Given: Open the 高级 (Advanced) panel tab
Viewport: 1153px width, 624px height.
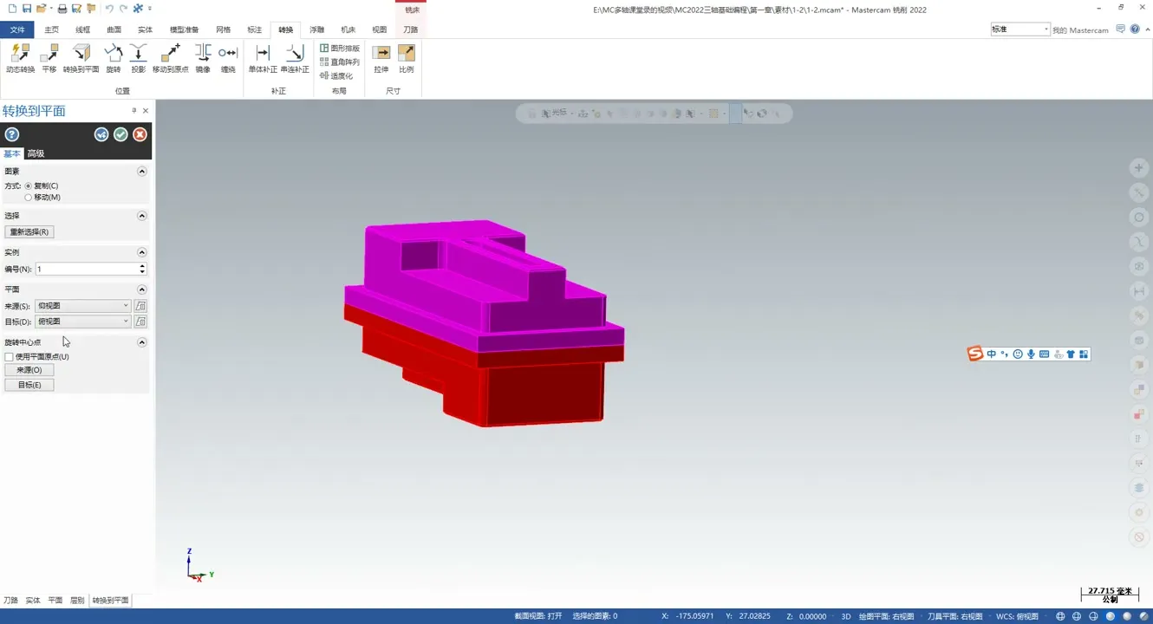Looking at the screenshot, I should point(36,153).
